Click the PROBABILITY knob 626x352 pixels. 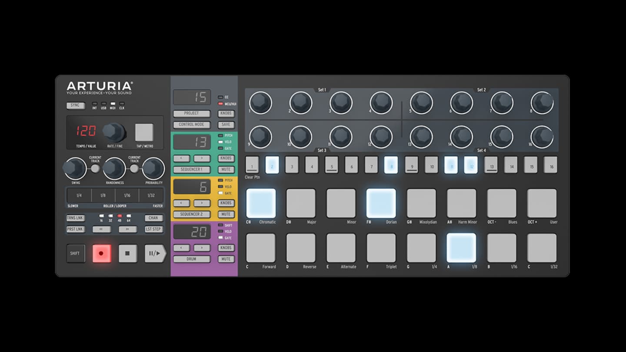(x=153, y=169)
